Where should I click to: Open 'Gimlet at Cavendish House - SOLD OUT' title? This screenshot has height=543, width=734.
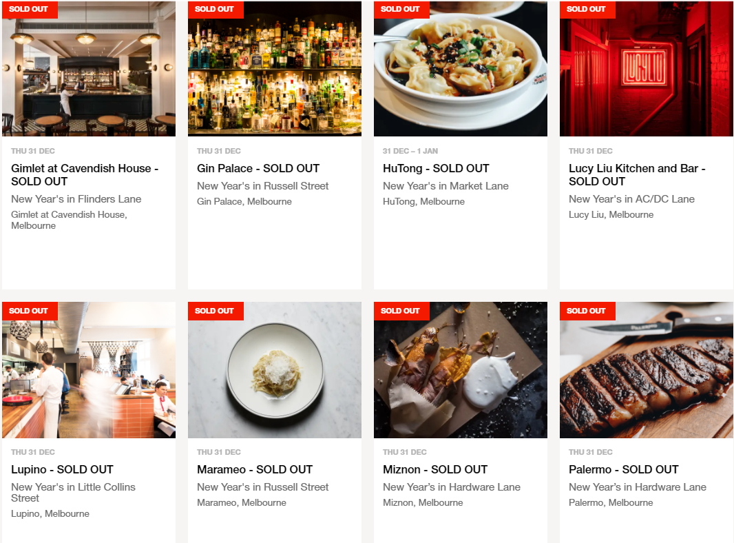point(85,175)
